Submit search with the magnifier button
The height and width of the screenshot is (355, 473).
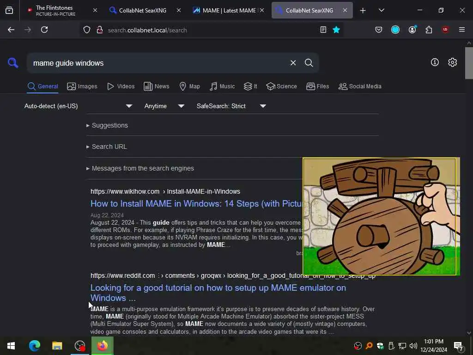(x=309, y=63)
